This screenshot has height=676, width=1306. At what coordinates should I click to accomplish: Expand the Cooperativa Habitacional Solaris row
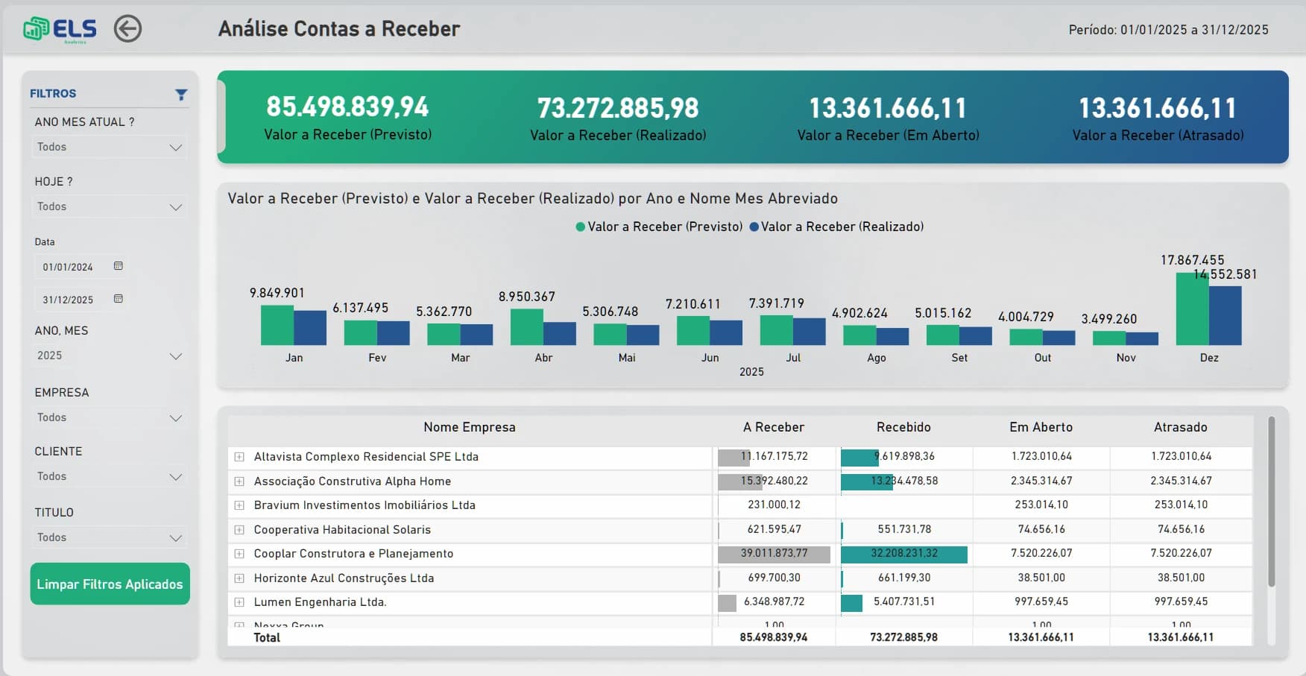click(x=239, y=530)
